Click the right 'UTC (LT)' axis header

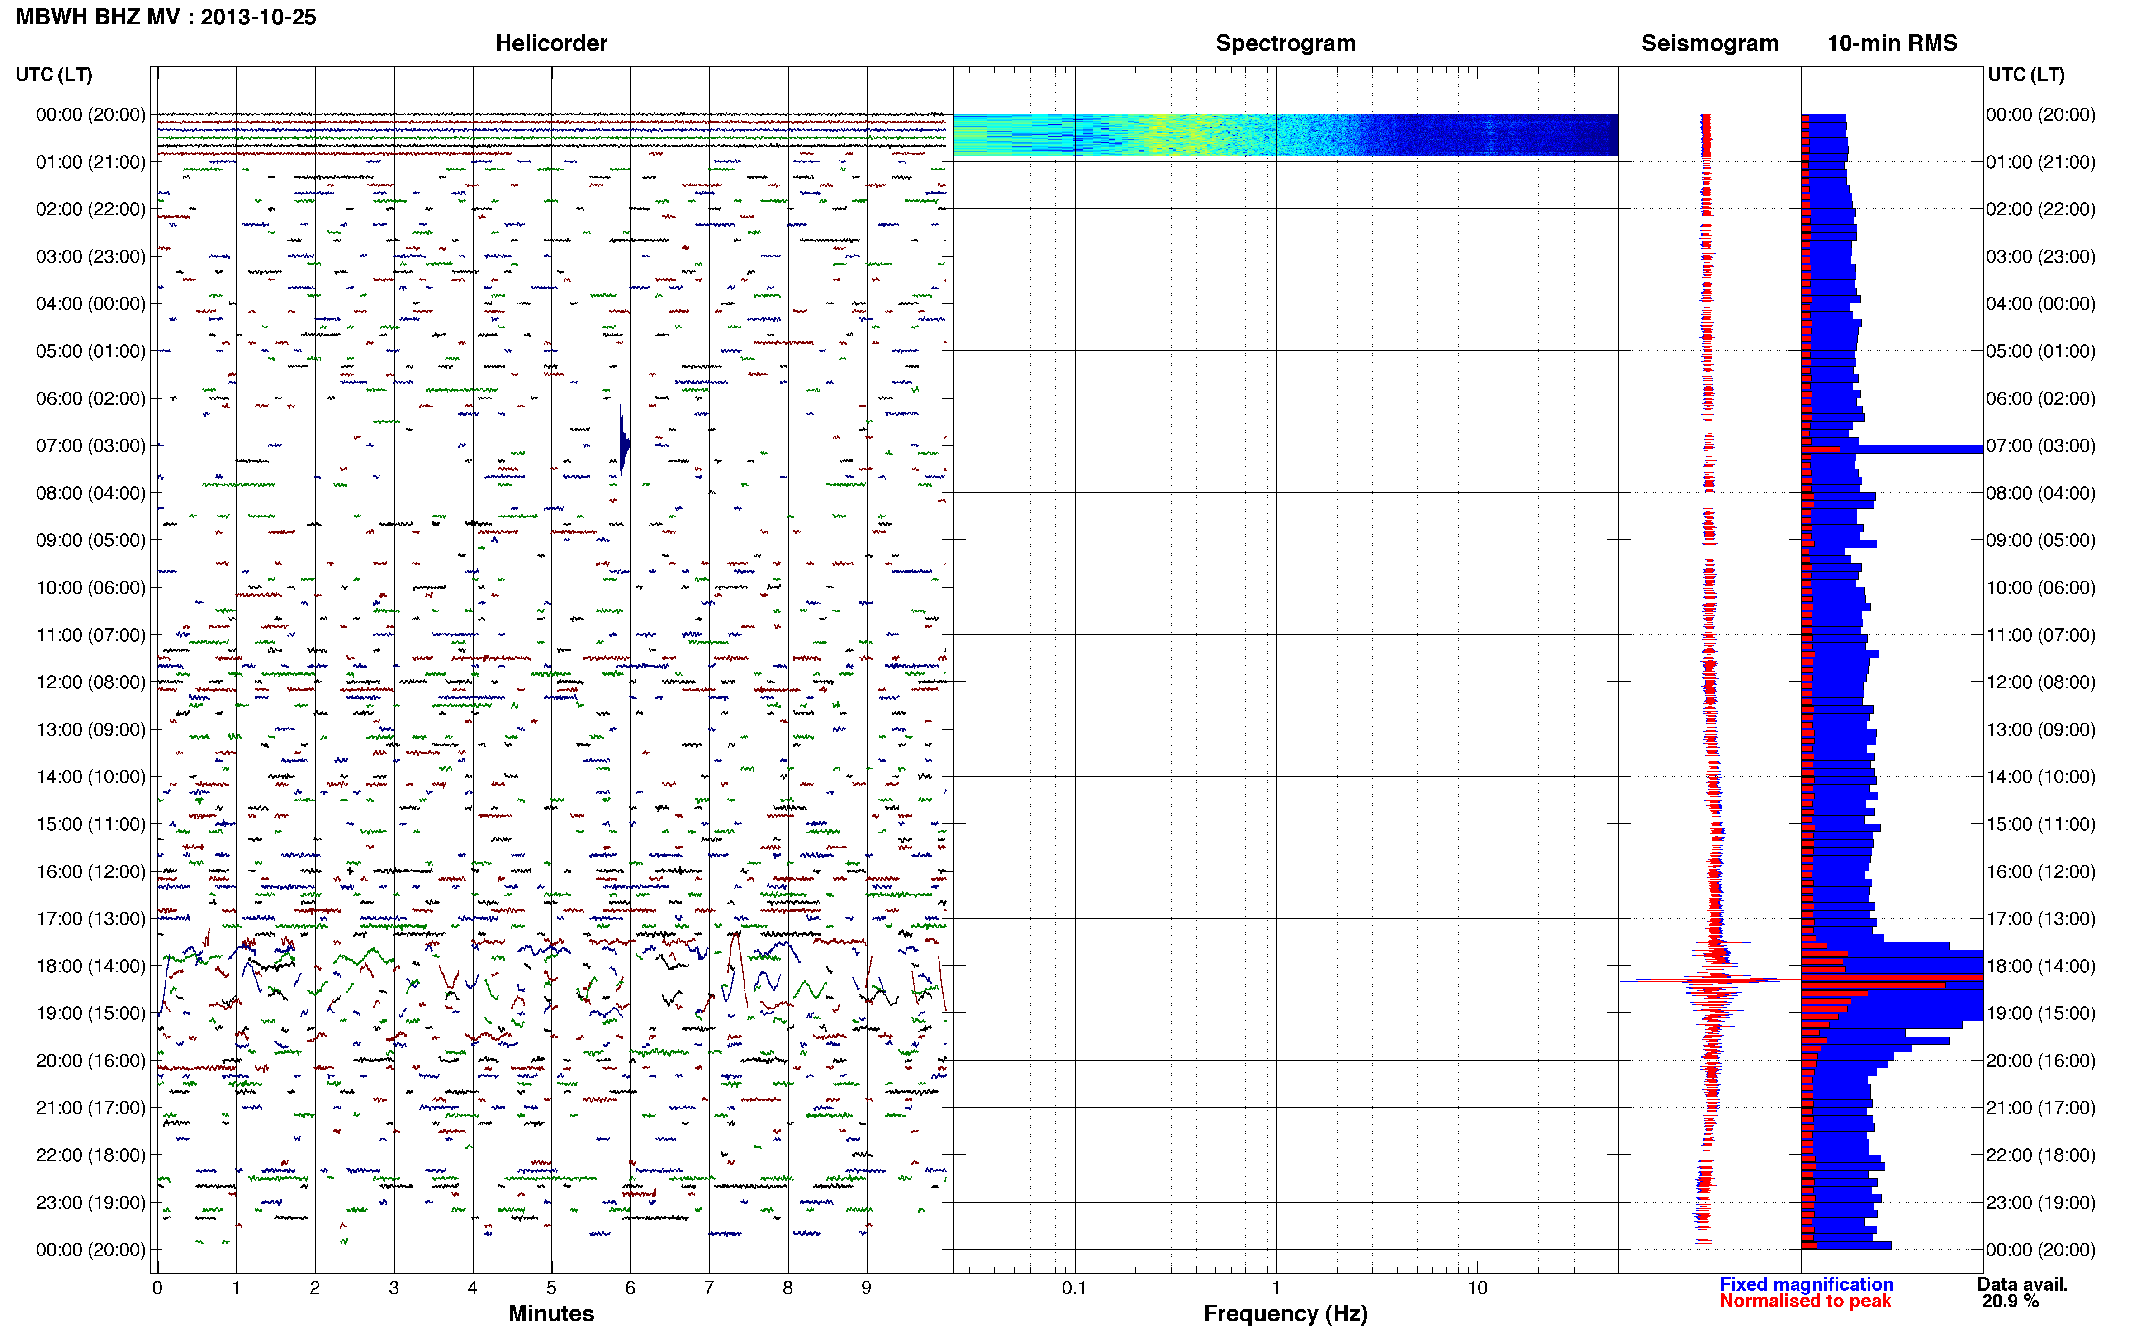point(2025,75)
